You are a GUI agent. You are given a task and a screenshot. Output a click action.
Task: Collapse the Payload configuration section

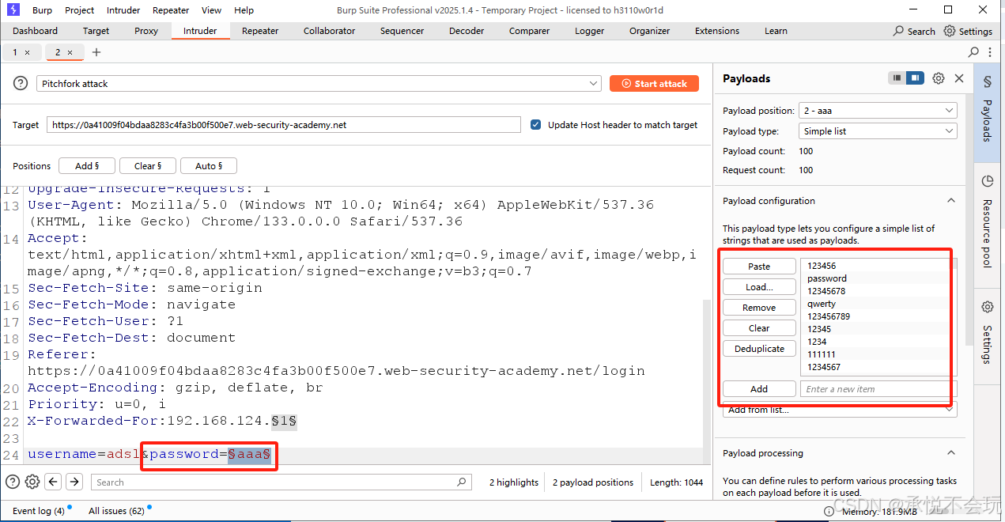[x=950, y=201]
